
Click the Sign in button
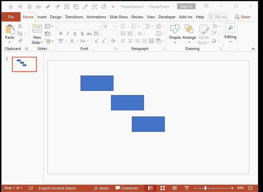point(186,6)
